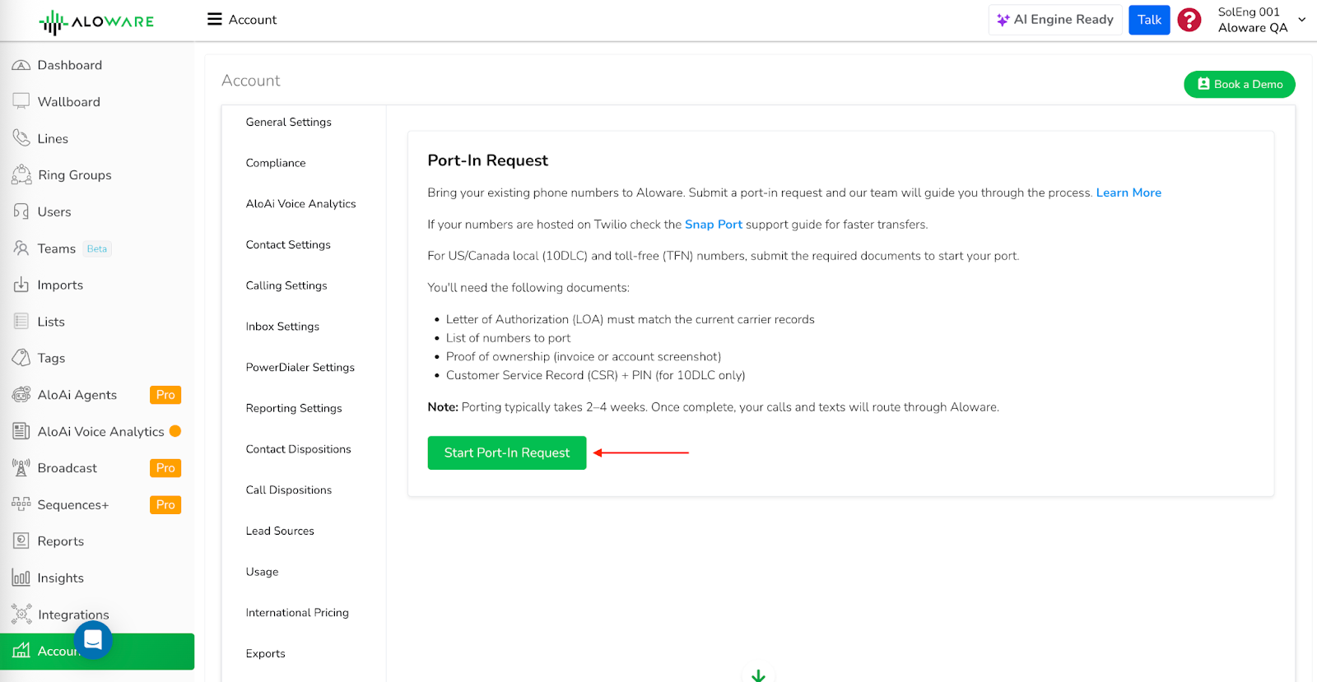Open International Pricing tab

click(x=297, y=613)
